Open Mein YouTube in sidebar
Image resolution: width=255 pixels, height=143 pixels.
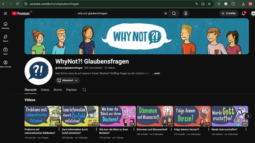[x=5, y=64]
